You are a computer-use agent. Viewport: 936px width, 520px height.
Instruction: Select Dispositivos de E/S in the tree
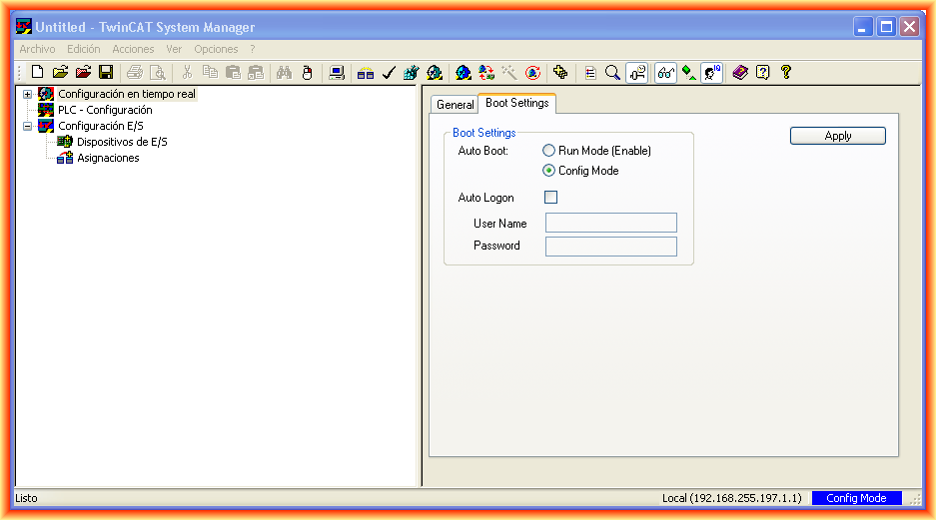tap(122, 142)
